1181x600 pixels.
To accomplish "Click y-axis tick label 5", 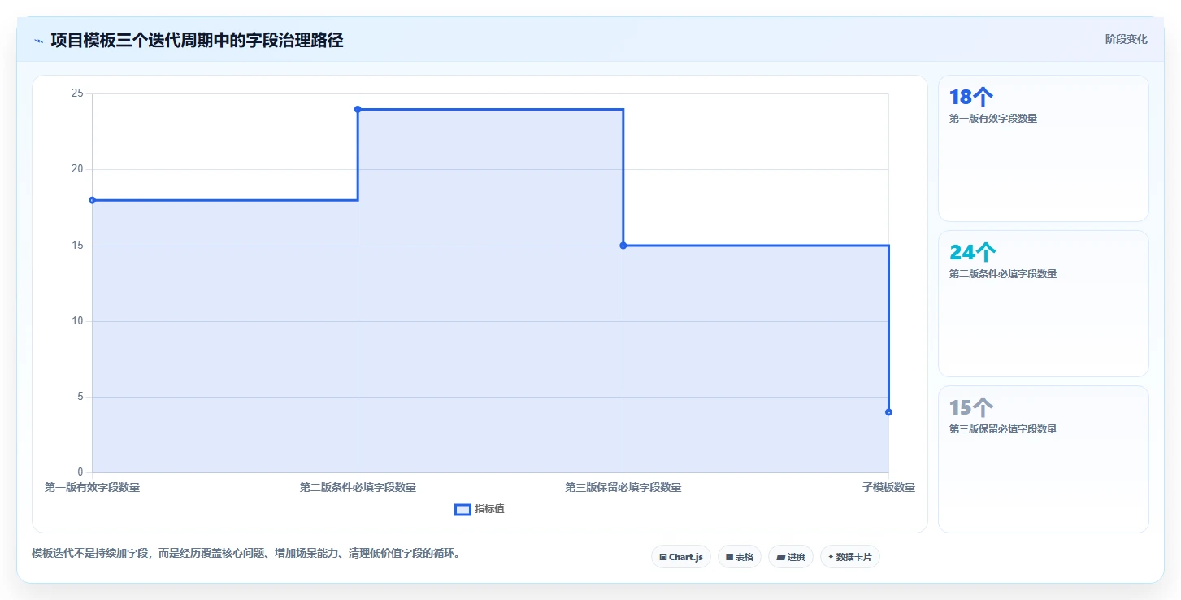I will 80,397.
